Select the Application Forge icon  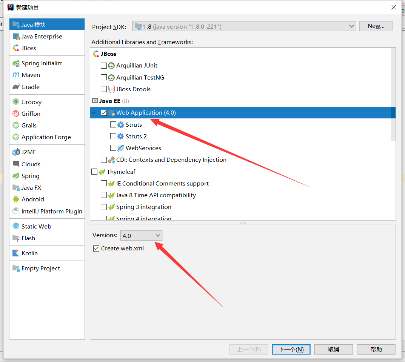click(16, 137)
